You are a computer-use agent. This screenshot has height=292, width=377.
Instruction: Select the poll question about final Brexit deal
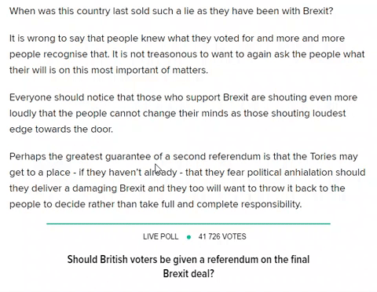click(x=188, y=267)
